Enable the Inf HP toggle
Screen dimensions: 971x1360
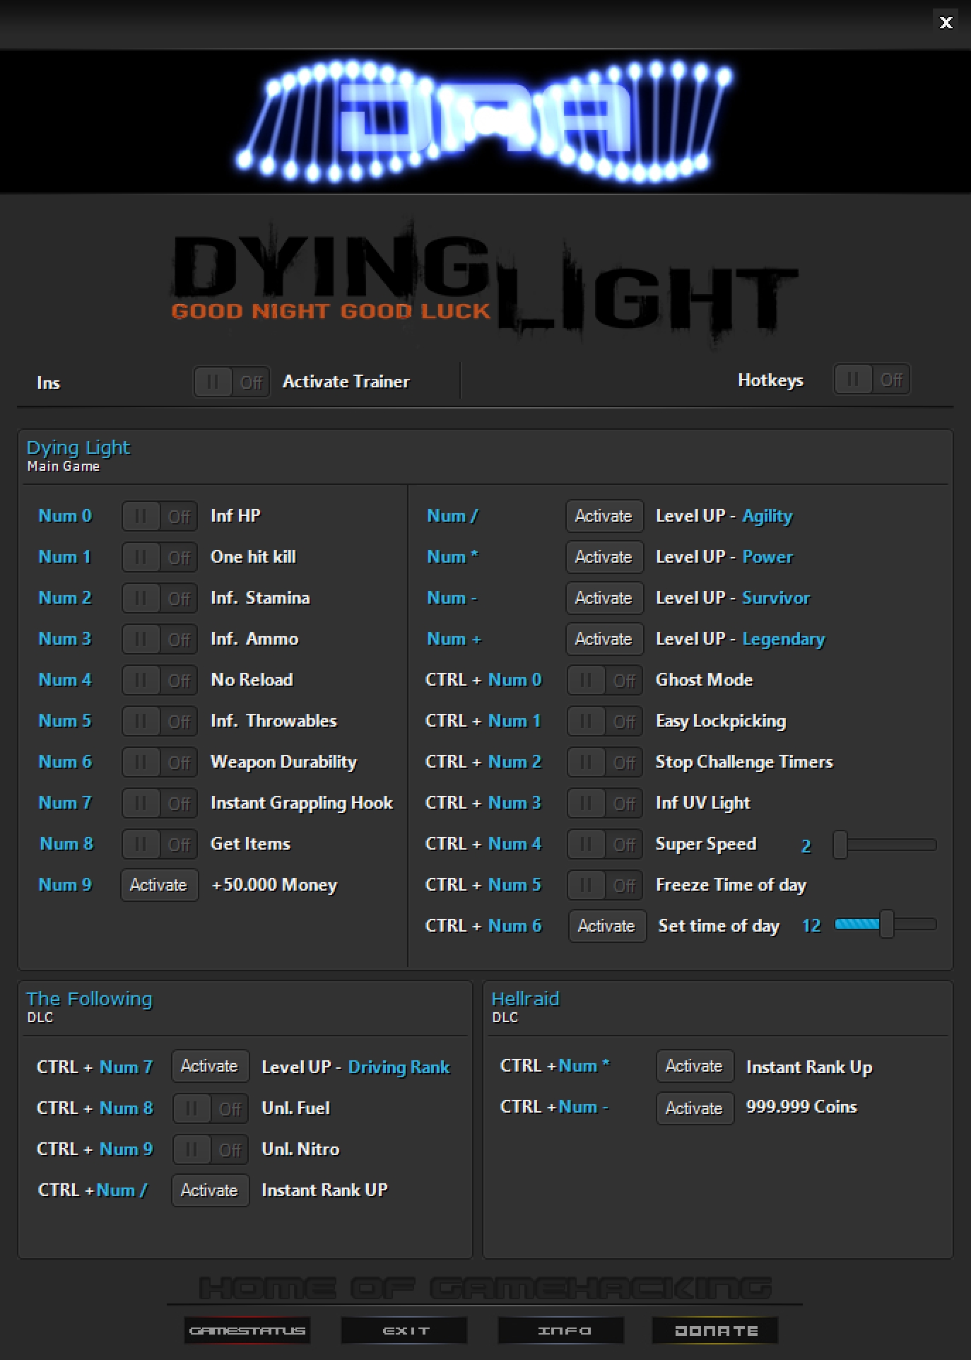160,516
